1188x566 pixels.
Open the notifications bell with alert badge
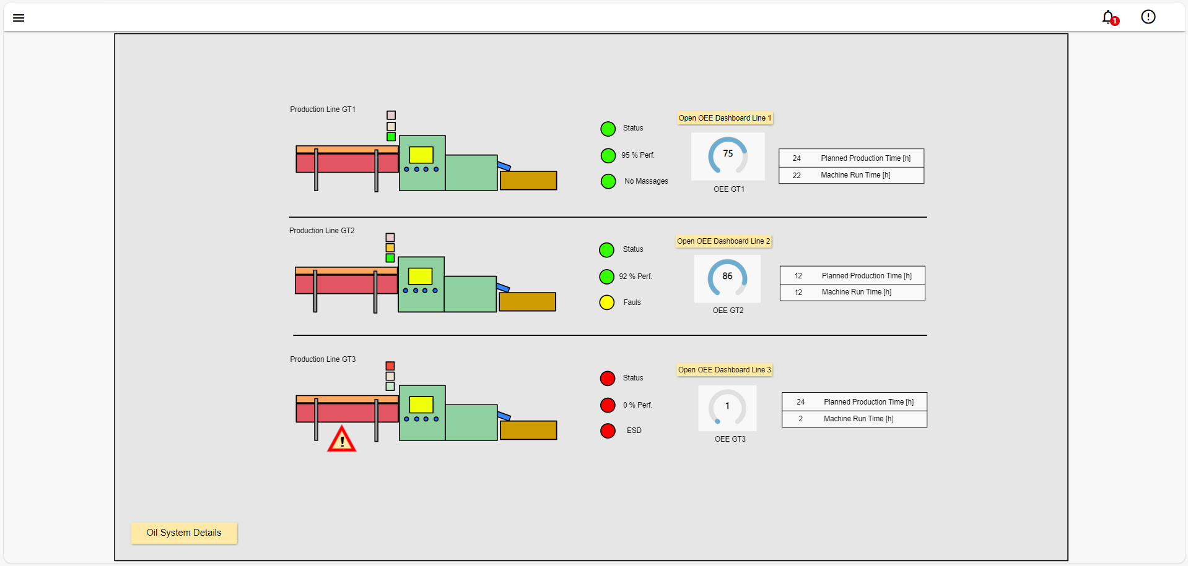coord(1109,17)
